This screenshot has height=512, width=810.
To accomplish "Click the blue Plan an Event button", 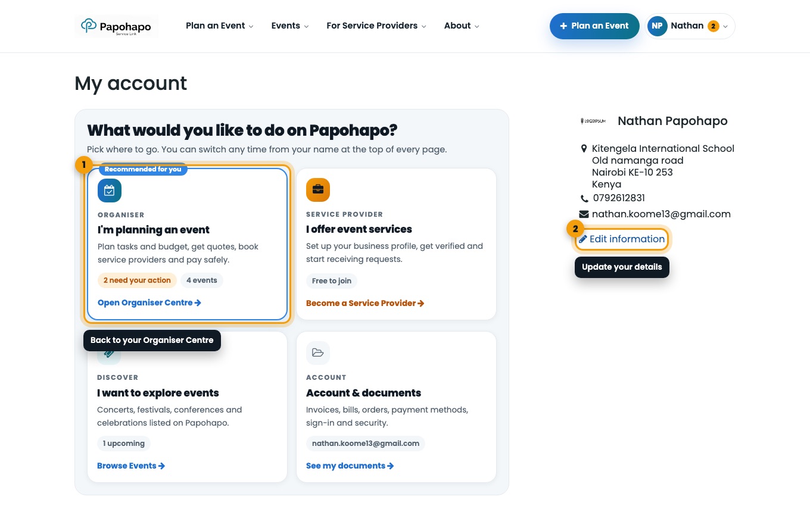I will 594,26.
